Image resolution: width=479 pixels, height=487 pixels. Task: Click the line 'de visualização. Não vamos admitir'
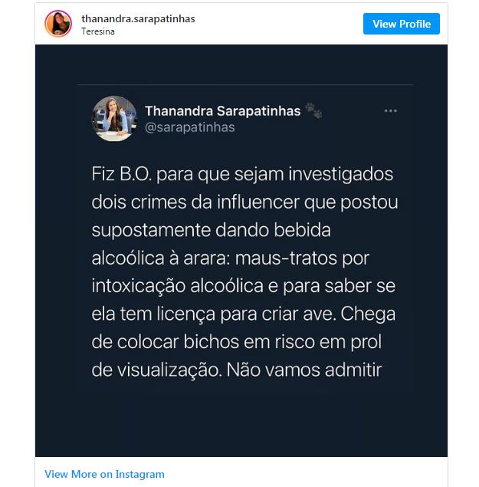coord(237,370)
